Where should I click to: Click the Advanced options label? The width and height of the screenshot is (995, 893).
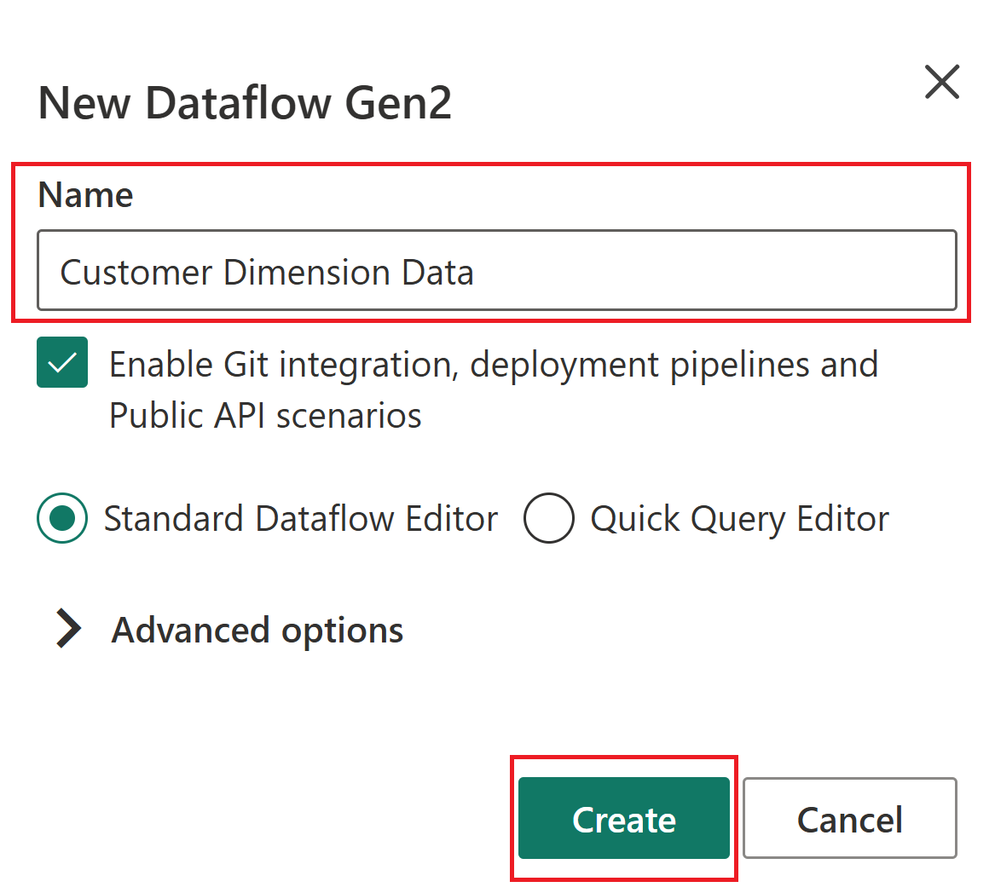pyautogui.click(x=257, y=631)
